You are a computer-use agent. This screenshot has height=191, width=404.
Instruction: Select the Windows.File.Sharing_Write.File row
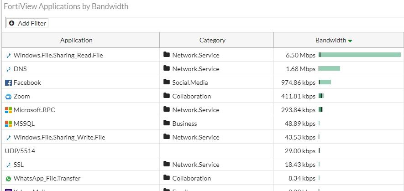tap(59, 137)
